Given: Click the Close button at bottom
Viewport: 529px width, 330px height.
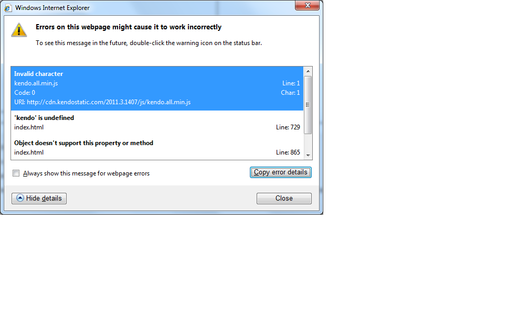Looking at the screenshot, I should tap(284, 199).
